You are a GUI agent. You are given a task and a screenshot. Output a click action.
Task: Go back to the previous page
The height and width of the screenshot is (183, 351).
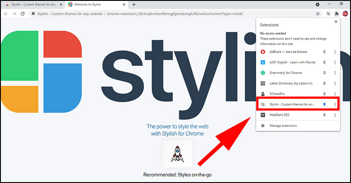pos(6,14)
